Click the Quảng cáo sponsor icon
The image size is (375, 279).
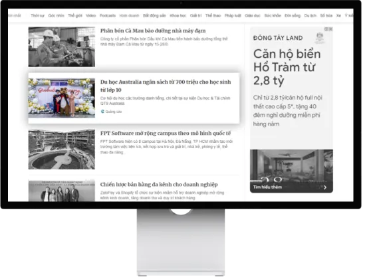pos(102,112)
